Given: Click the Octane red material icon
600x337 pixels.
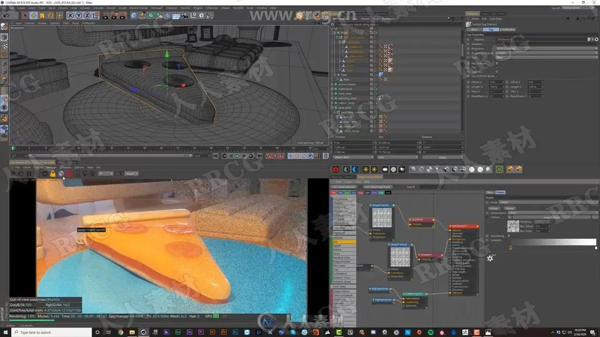Looking at the screenshot, I should point(336,169).
